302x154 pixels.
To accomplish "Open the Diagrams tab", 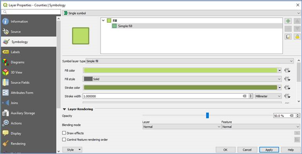I will pyautogui.click(x=29, y=62).
